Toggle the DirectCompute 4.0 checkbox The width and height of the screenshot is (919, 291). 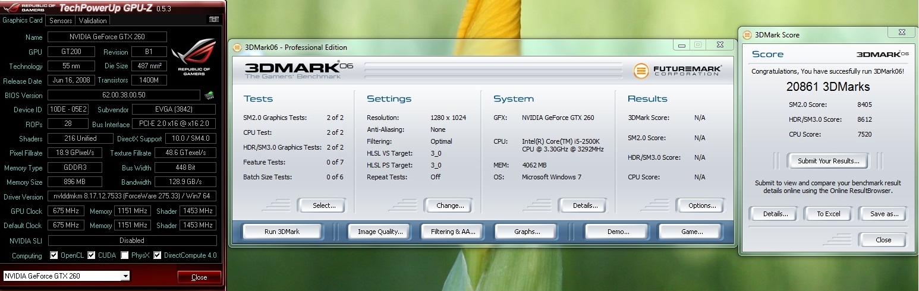click(158, 255)
